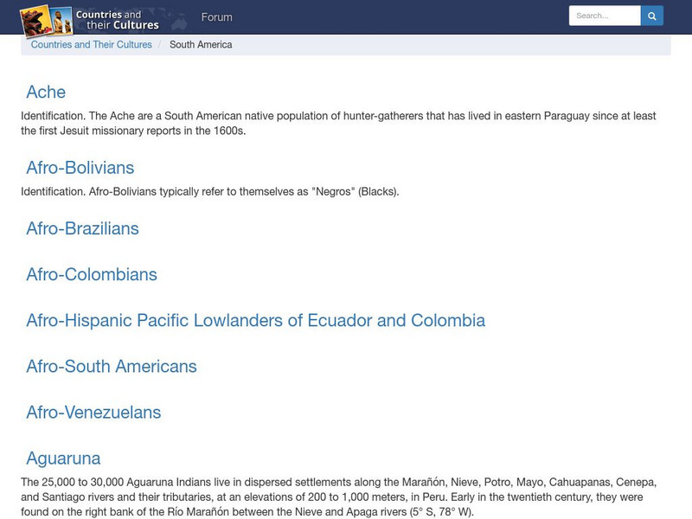This screenshot has width=692, height=519.
Task: Open the Countries and Their Cultures breadcrumb
Action: (x=92, y=45)
